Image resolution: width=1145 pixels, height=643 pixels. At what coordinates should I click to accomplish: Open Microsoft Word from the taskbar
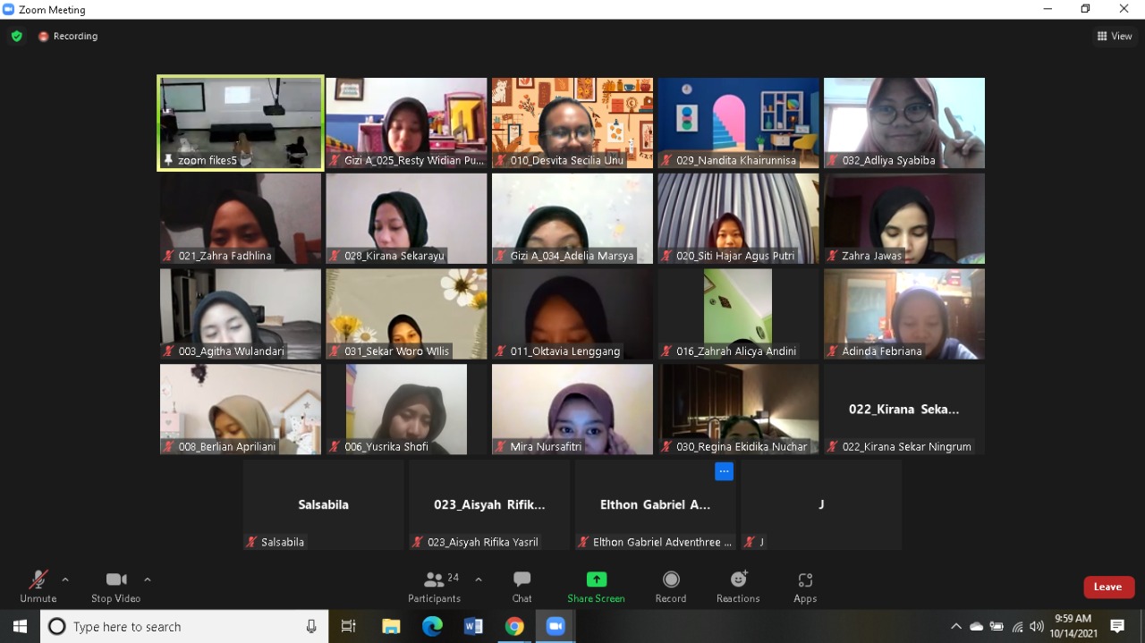point(473,627)
